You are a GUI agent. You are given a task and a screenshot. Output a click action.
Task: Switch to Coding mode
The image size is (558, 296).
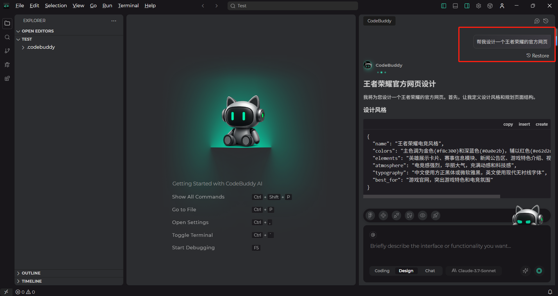point(382,271)
